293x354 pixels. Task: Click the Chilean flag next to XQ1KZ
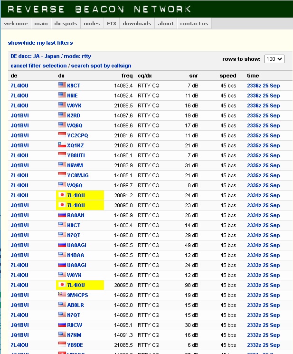pos(62,145)
